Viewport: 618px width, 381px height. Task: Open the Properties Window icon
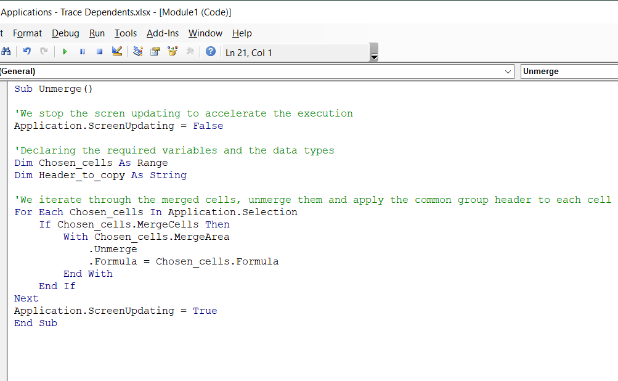(x=155, y=52)
